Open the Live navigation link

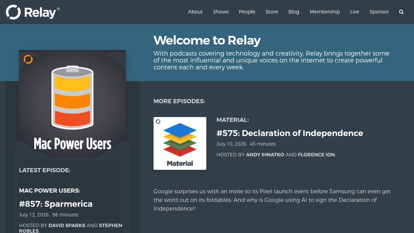355,12
